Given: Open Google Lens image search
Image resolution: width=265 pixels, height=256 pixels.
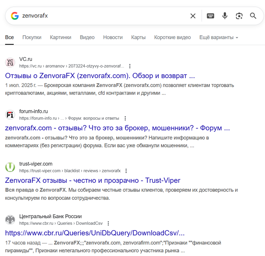Looking at the screenshot, I should click(239, 16).
